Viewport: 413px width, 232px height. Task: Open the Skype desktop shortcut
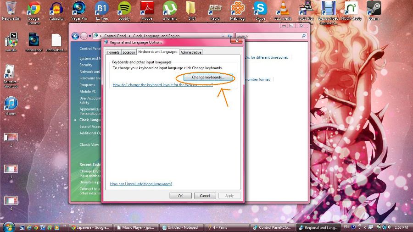tap(260, 9)
